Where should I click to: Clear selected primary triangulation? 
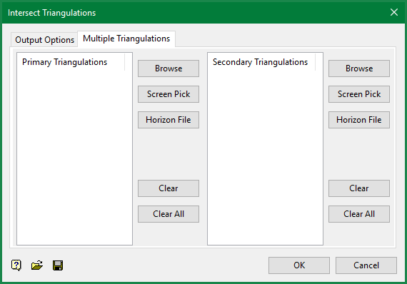click(x=169, y=188)
